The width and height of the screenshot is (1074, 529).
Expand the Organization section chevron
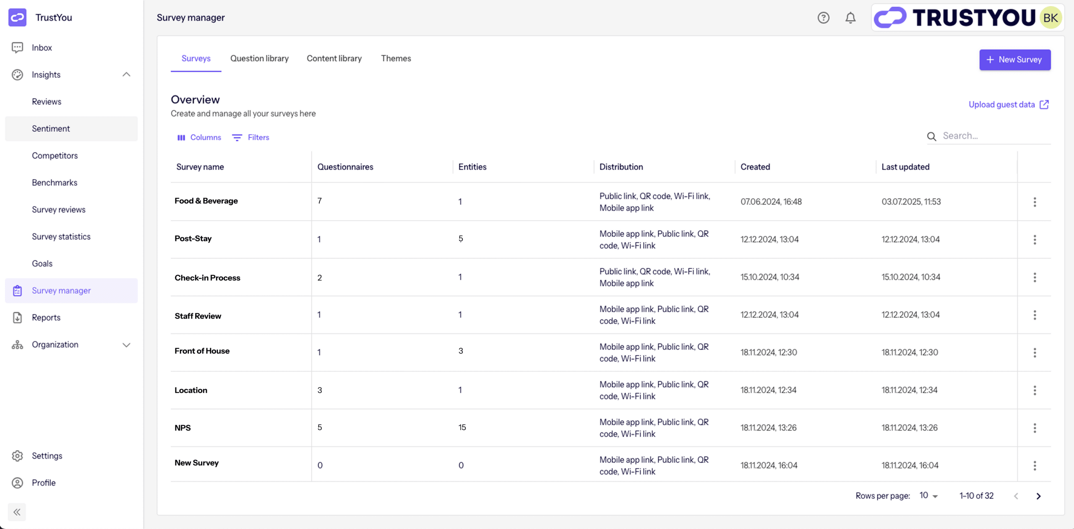point(126,345)
